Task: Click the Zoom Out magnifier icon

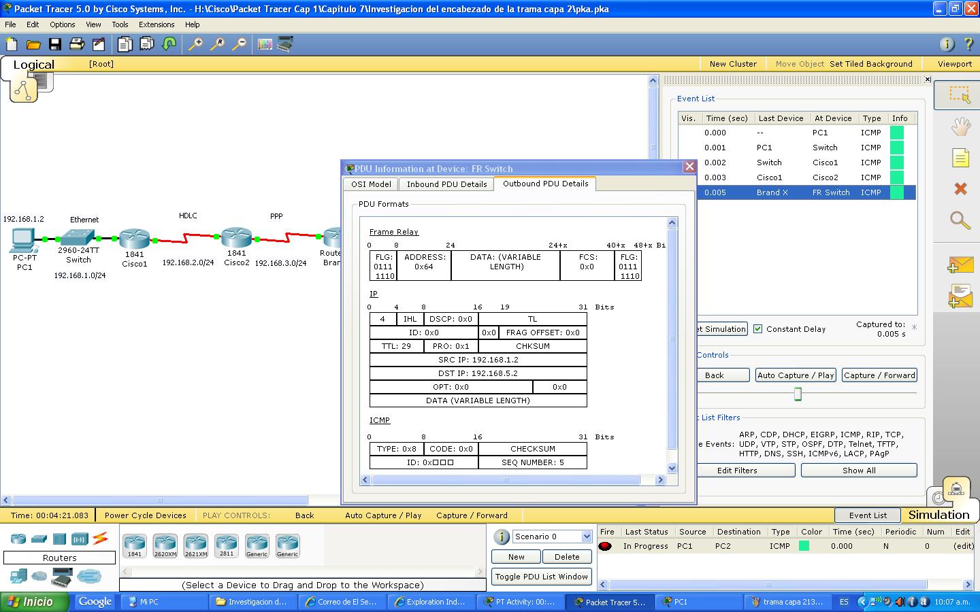Action: [x=239, y=44]
